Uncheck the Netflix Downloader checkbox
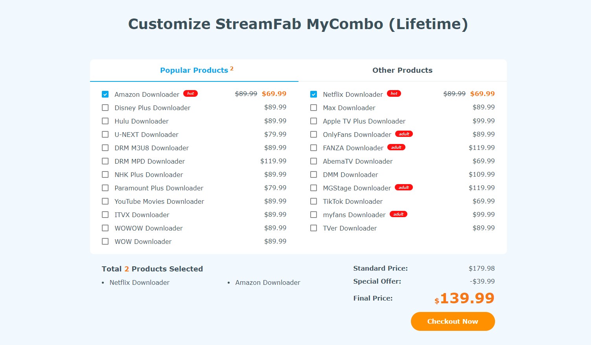591x345 pixels. tap(313, 94)
